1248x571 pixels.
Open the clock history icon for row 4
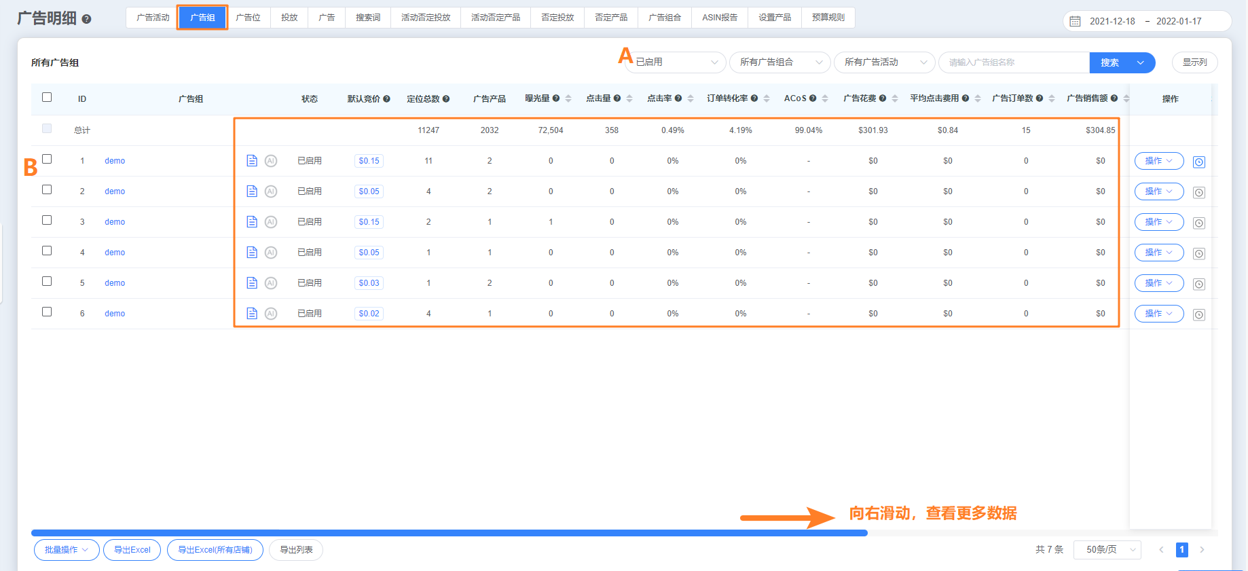click(x=1199, y=253)
